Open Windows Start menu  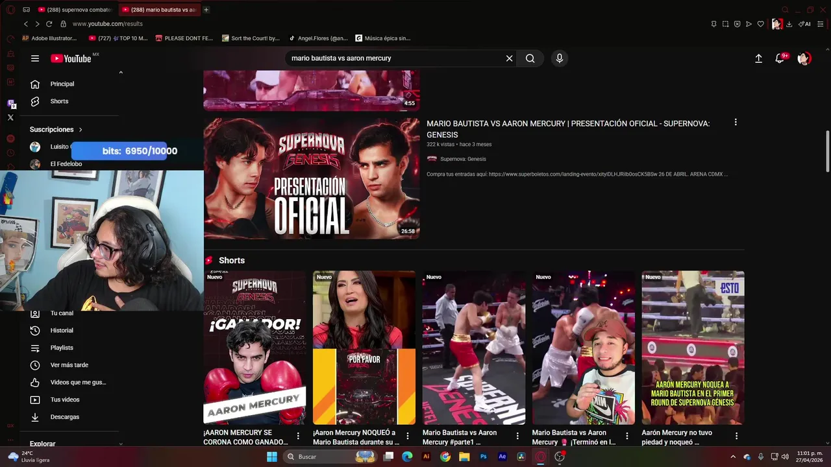272,457
